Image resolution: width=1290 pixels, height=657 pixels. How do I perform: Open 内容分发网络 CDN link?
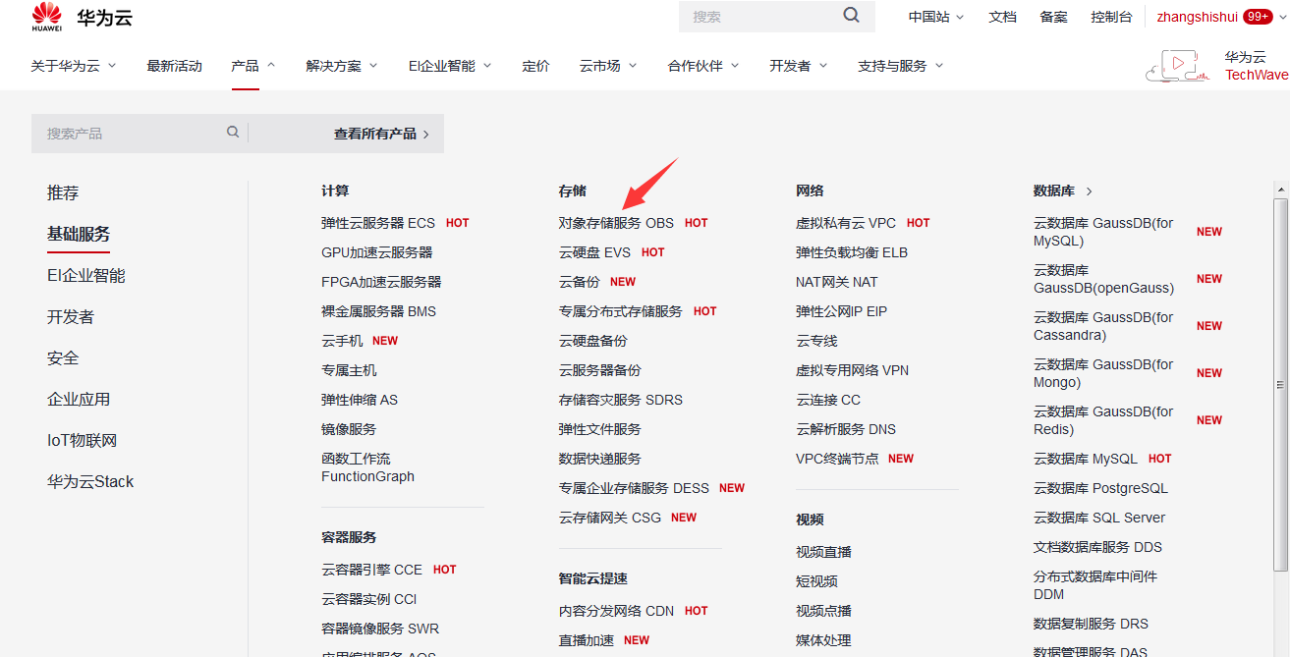pos(616,611)
